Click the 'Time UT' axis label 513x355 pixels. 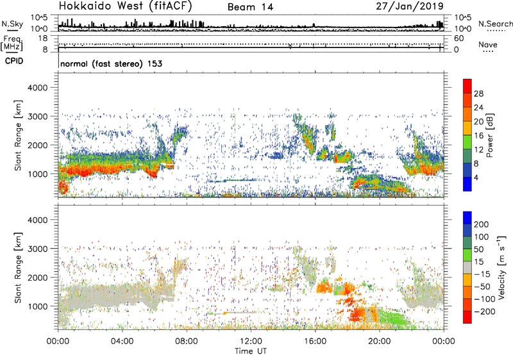point(251,351)
